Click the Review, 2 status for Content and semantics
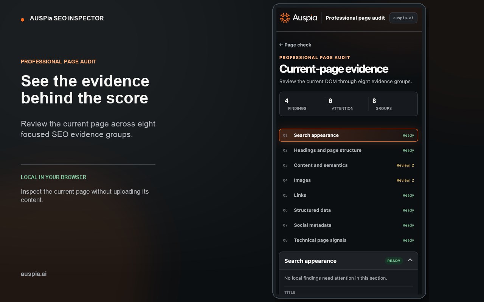484x302 pixels. 405,165
